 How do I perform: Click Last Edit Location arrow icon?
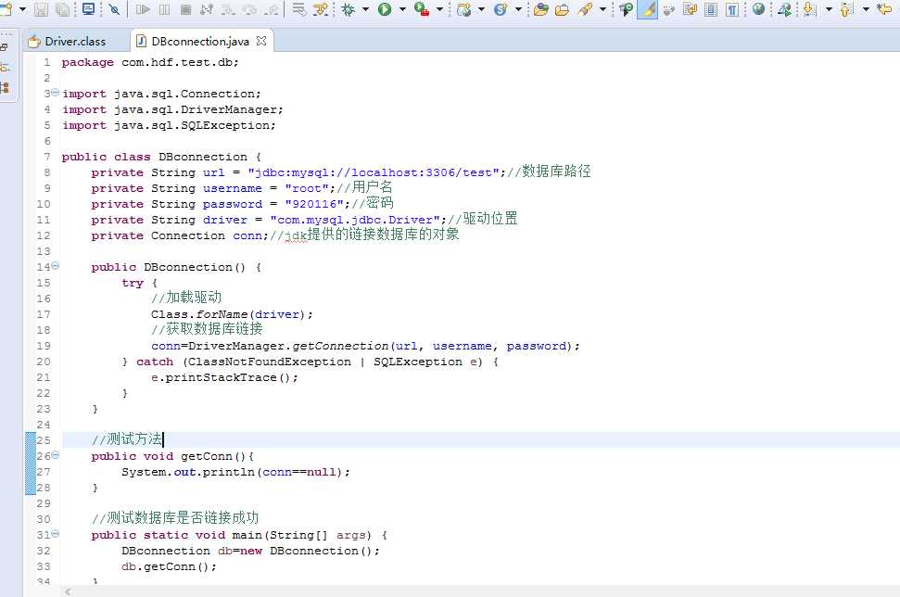point(884,8)
